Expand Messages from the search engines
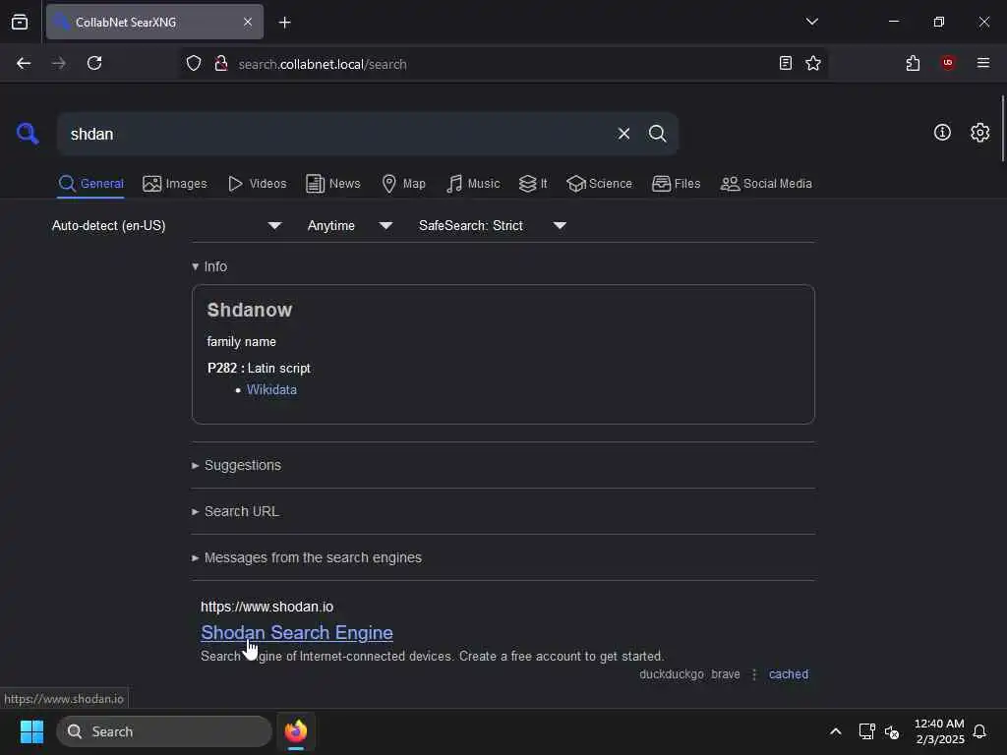This screenshot has width=1007, height=755. pyautogui.click(x=307, y=558)
